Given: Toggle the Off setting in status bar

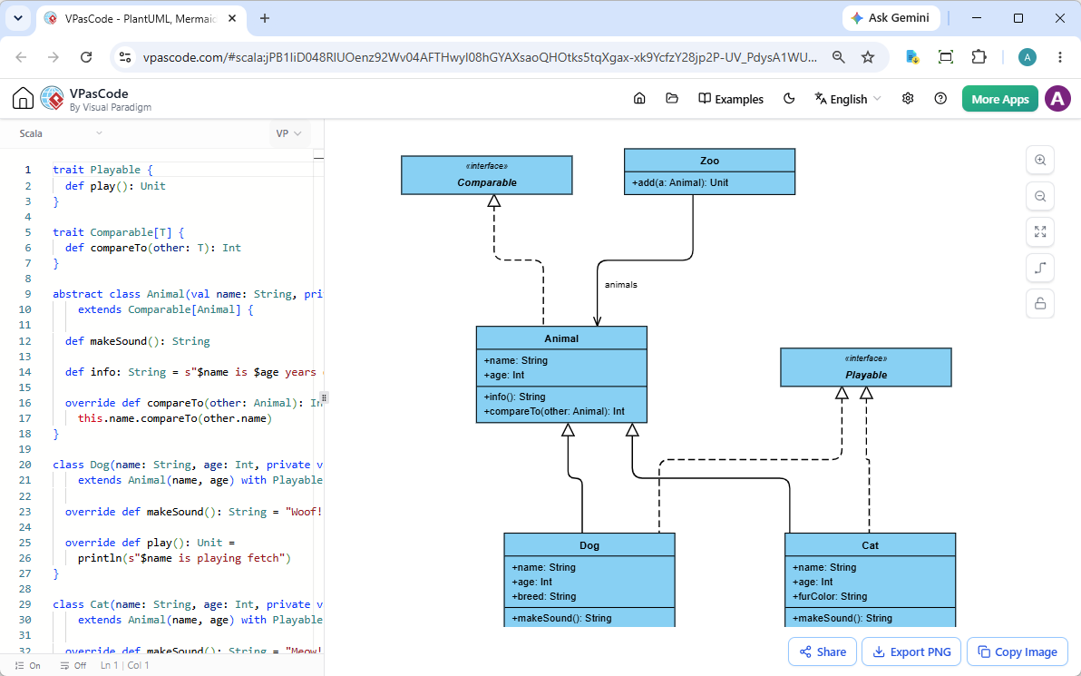Looking at the screenshot, I should (x=73, y=666).
